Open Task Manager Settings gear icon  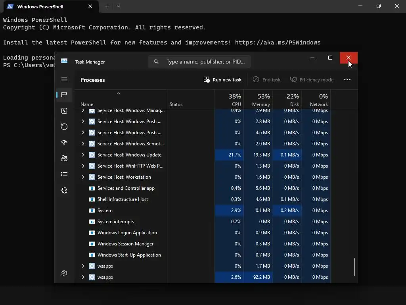point(64,273)
